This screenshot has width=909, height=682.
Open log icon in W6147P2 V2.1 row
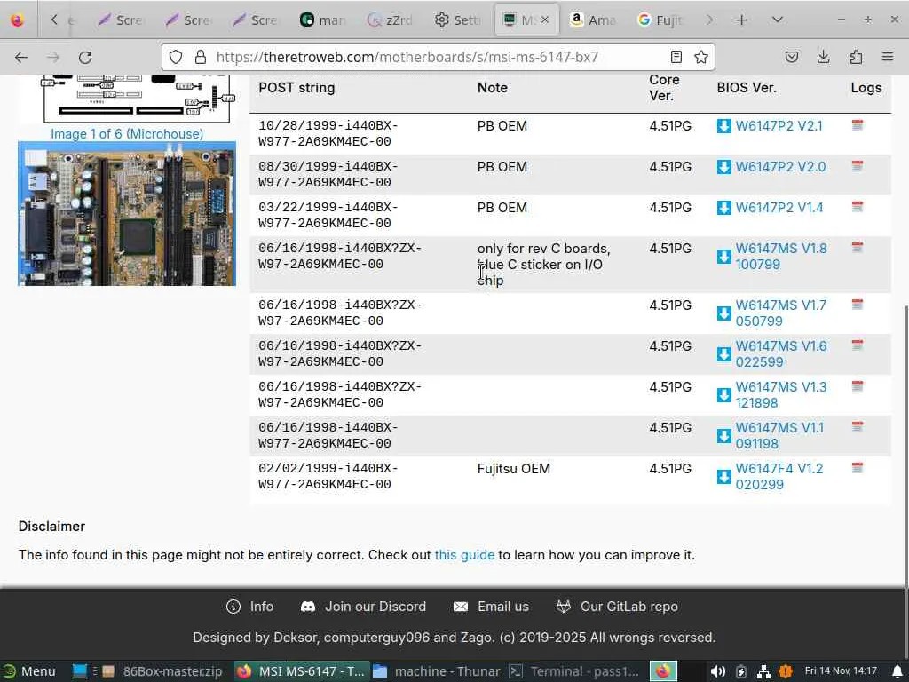click(x=858, y=124)
